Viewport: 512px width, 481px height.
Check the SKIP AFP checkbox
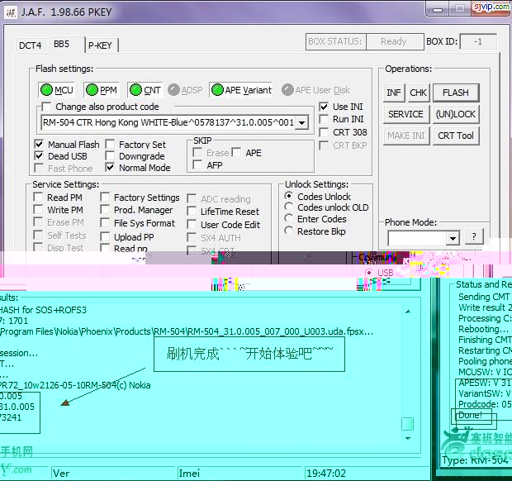pyautogui.click(x=197, y=164)
